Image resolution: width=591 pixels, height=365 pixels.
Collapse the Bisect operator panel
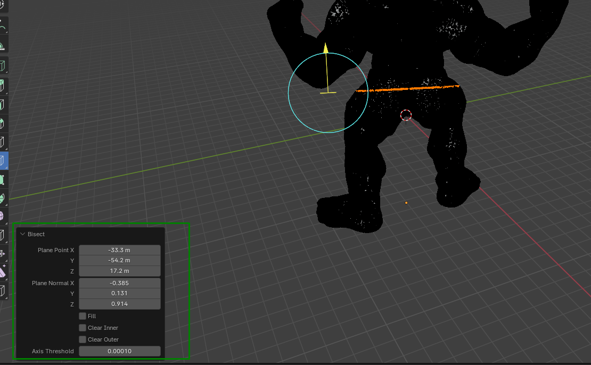pos(22,234)
